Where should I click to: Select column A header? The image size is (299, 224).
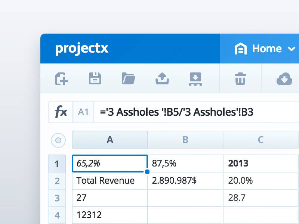[110, 140]
